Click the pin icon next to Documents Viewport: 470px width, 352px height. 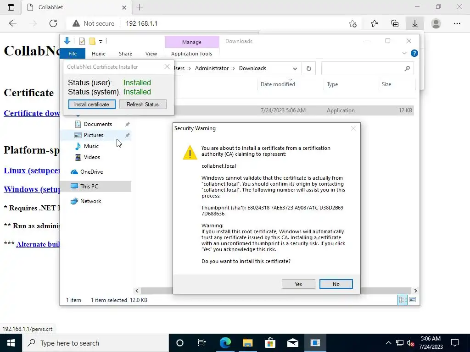(128, 124)
